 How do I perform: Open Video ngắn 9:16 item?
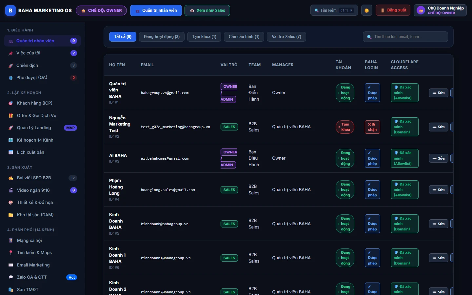tap(43, 190)
